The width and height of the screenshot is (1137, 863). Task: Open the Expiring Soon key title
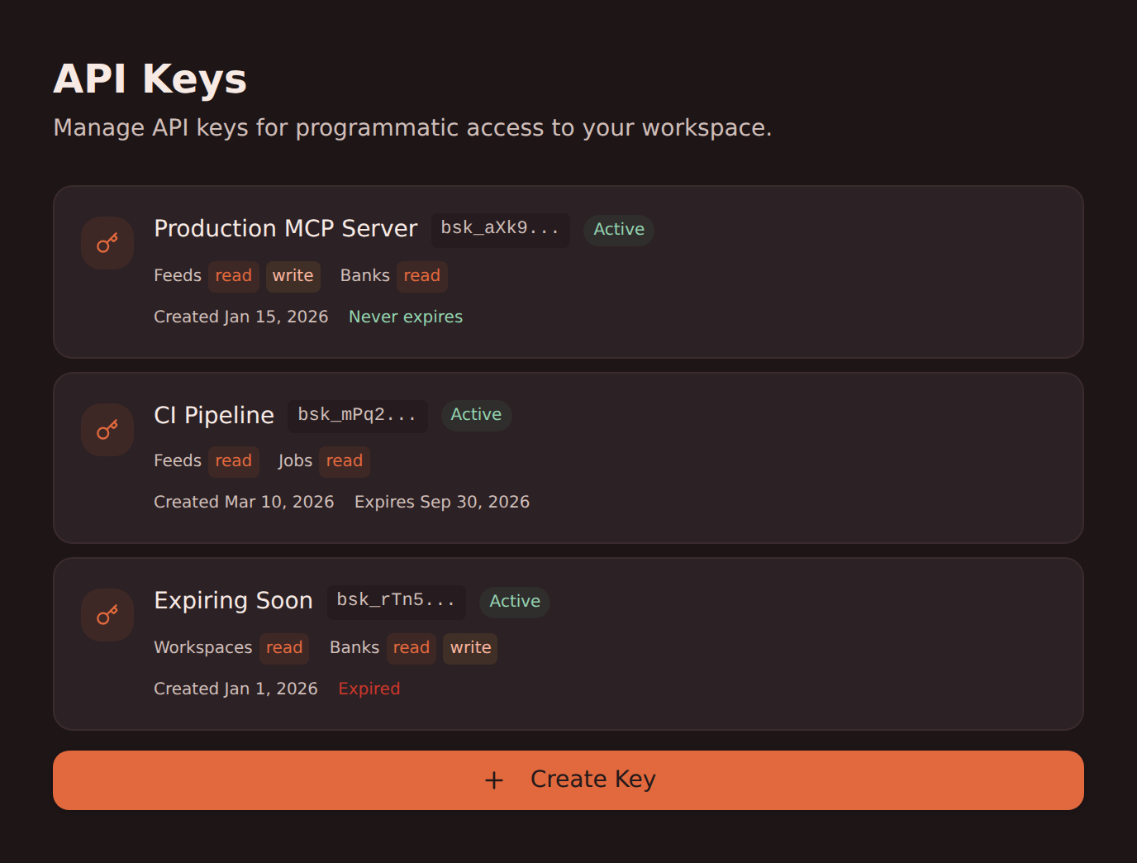coord(234,601)
